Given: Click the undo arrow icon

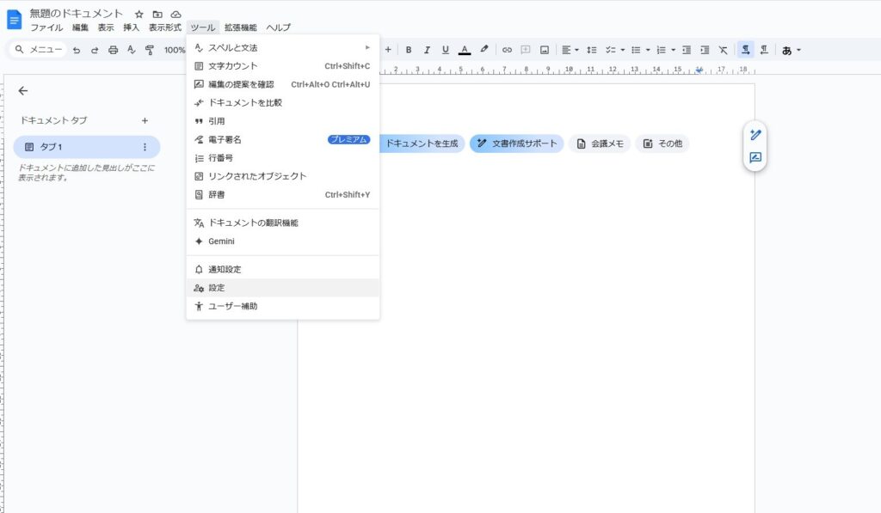Looking at the screenshot, I should [x=77, y=50].
